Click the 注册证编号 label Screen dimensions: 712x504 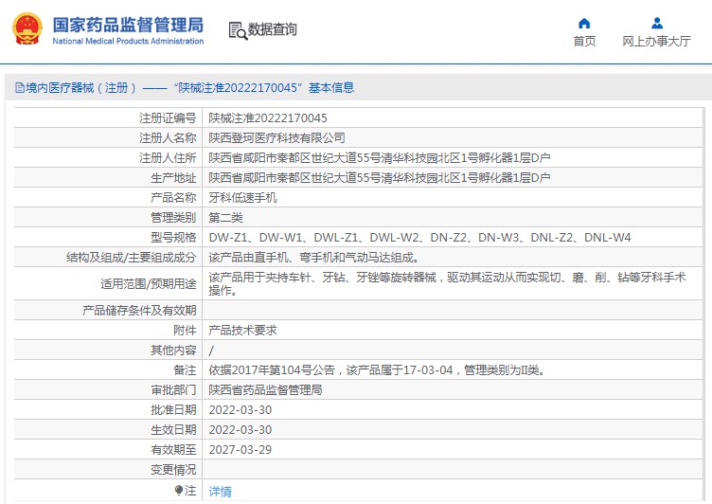coord(168,118)
